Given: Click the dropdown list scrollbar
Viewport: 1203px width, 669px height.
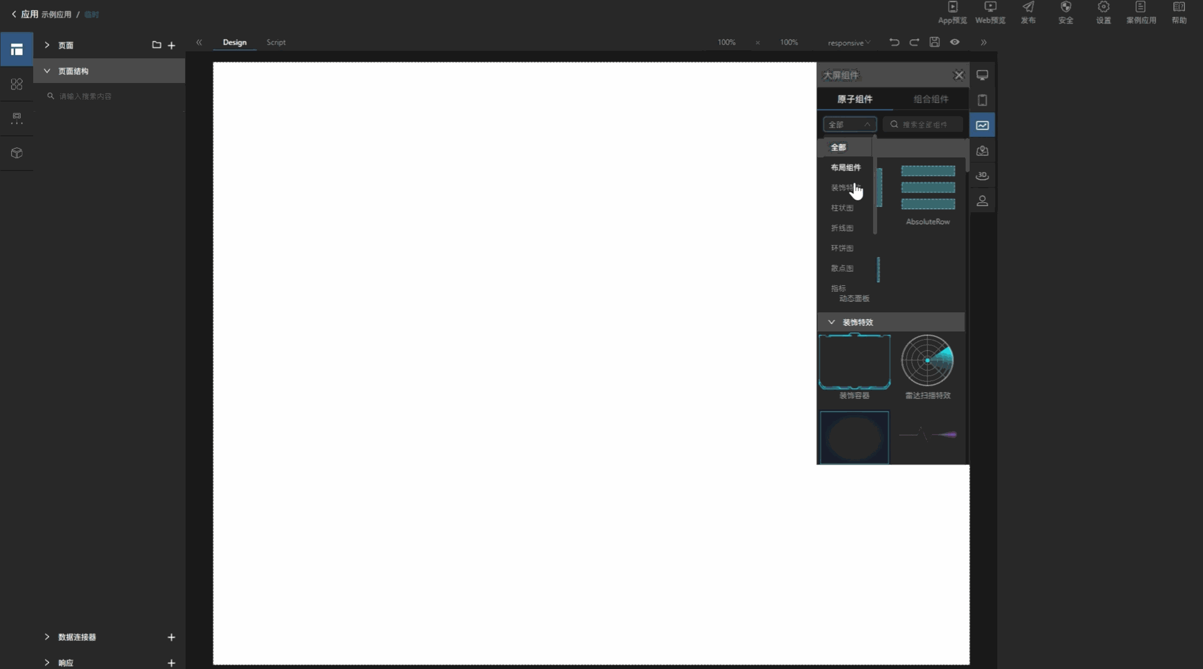Looking at the screenshot, I should 875,185.
